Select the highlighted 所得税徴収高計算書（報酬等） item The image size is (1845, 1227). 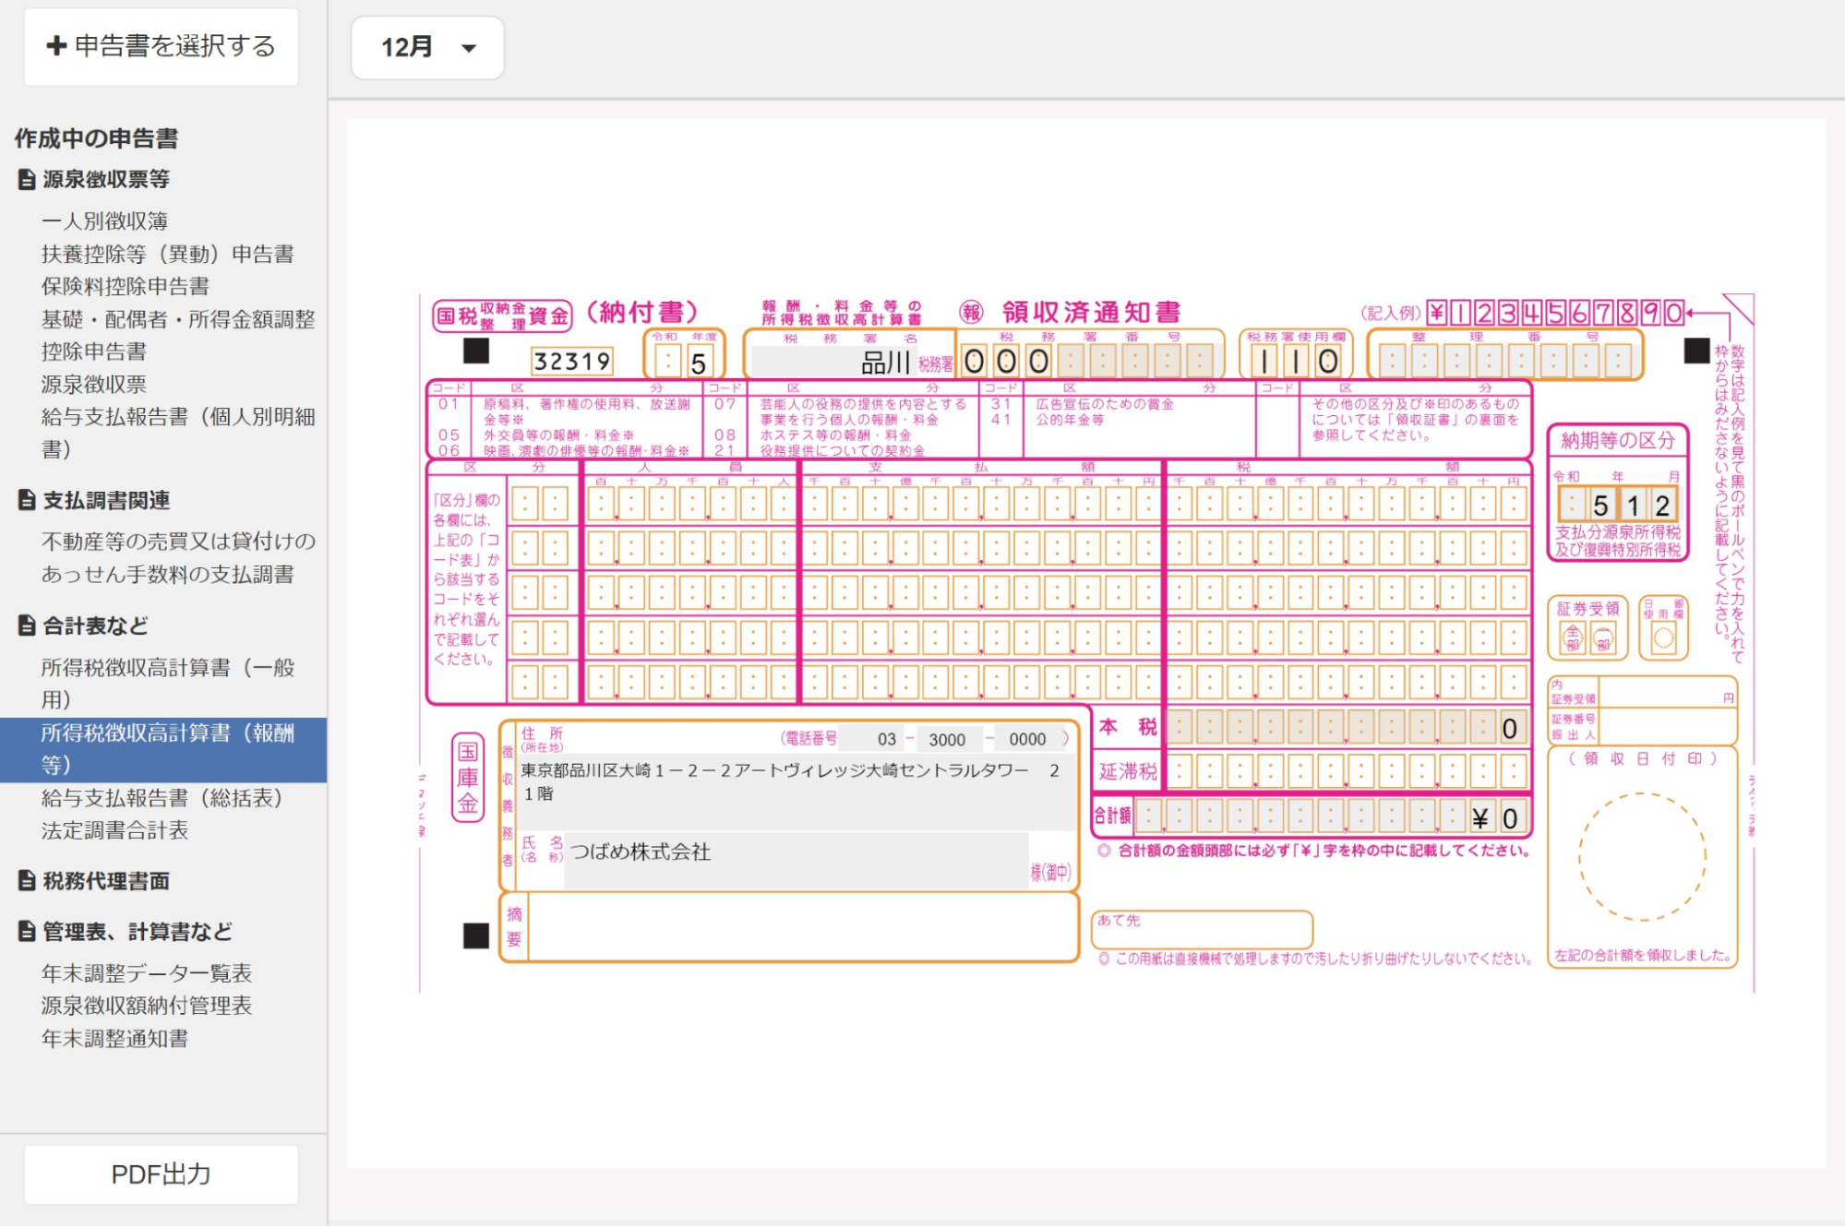163,749
